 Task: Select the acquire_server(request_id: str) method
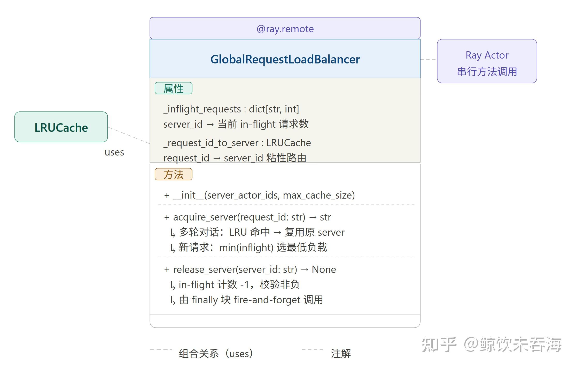[247, 217]
